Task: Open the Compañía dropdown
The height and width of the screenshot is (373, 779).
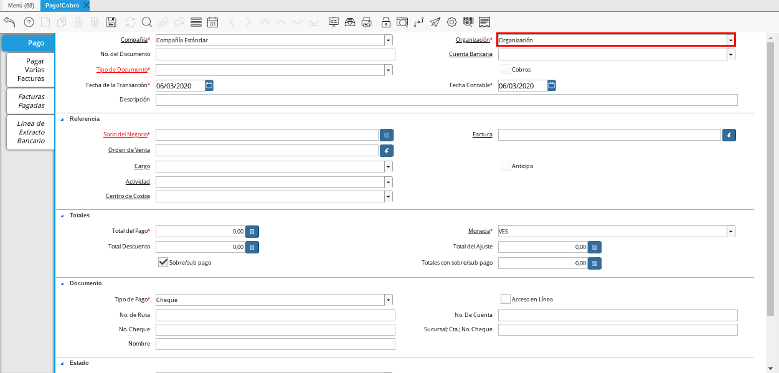Action: click(x=389, y=40)
